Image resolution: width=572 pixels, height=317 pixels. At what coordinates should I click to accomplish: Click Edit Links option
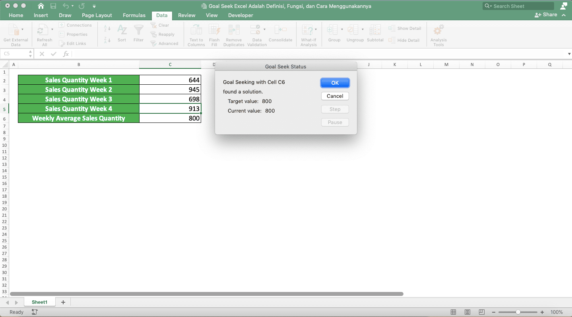(72, 43)
